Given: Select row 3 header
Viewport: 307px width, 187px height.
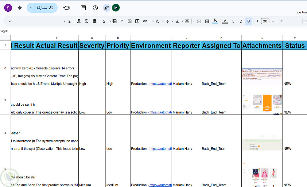Looking at the screenshot, I should 5,100.
